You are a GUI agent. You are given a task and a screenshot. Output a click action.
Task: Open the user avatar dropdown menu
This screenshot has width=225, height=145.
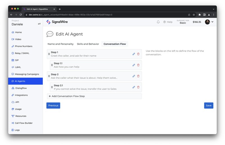tap(209, 22)
